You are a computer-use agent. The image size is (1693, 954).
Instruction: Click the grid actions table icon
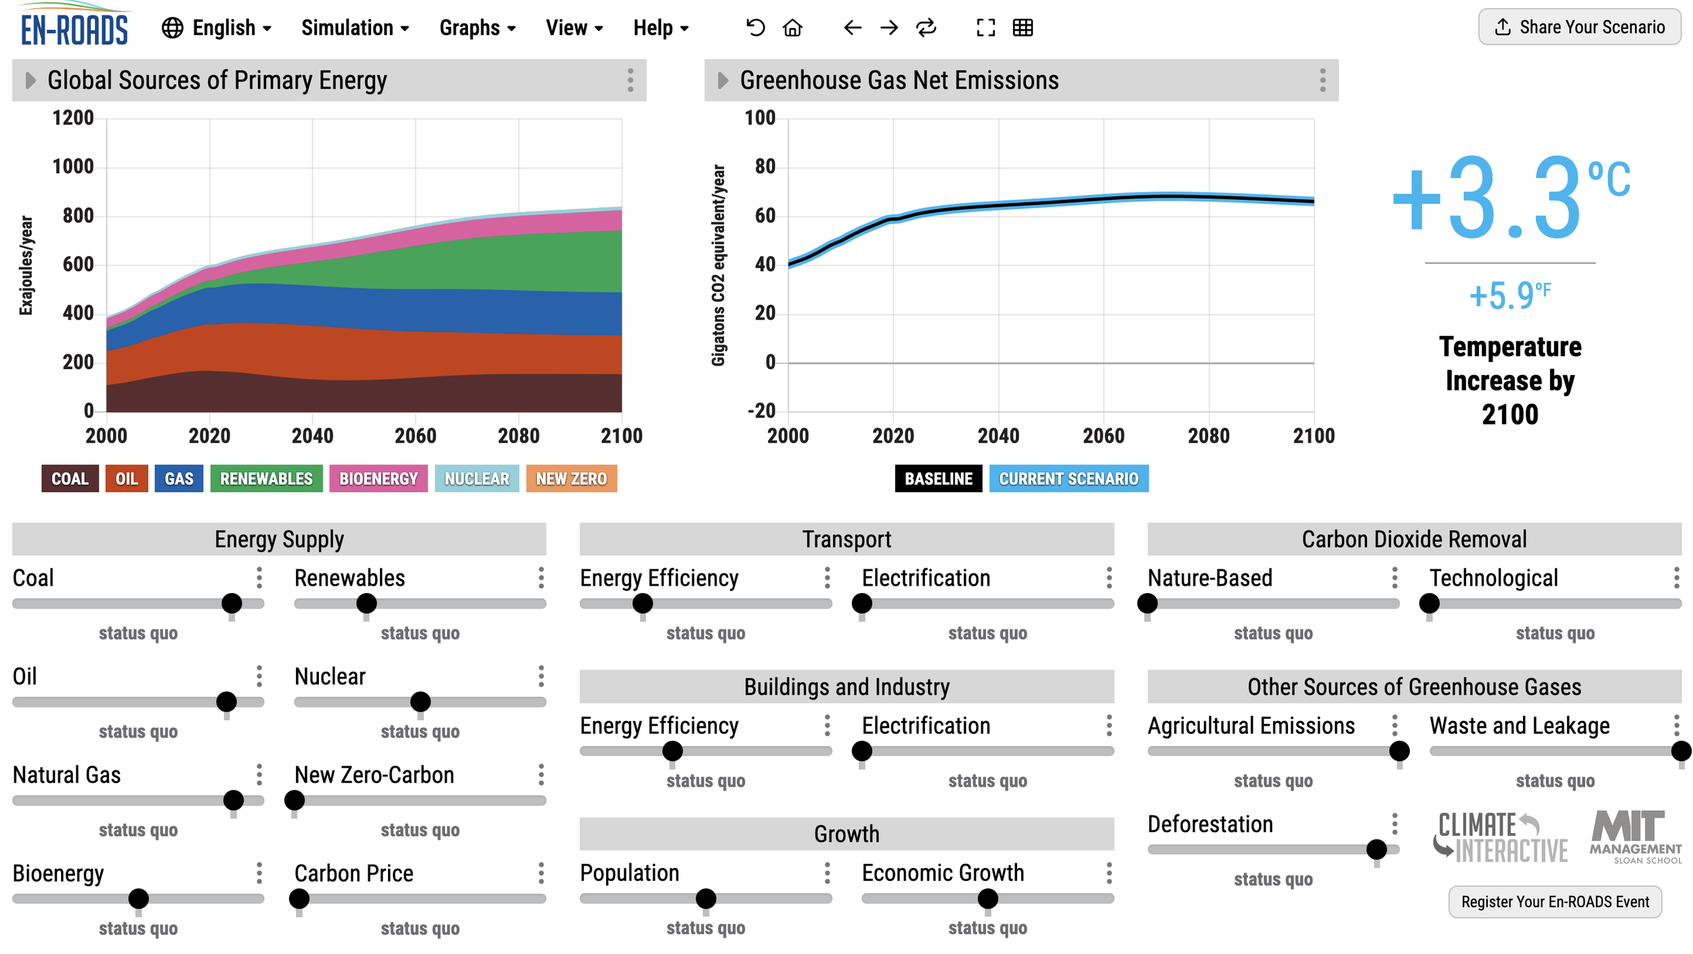(1023, 28)
